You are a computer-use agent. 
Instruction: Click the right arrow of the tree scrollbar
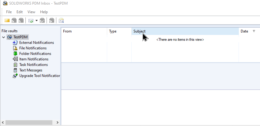click(x=58, y=123)
